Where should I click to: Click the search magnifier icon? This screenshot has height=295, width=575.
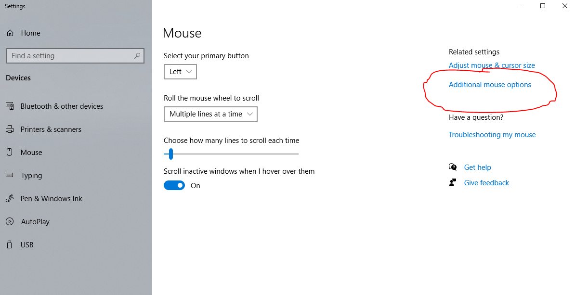[137, 56]
